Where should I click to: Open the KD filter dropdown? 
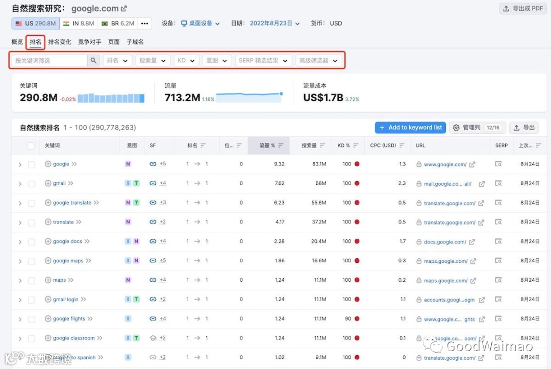pyautogui.click(x=186, y=60)
